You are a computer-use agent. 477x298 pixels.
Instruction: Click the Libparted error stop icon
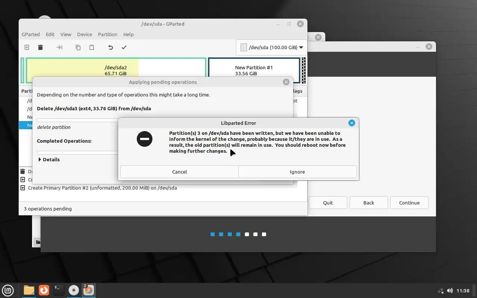145,139
